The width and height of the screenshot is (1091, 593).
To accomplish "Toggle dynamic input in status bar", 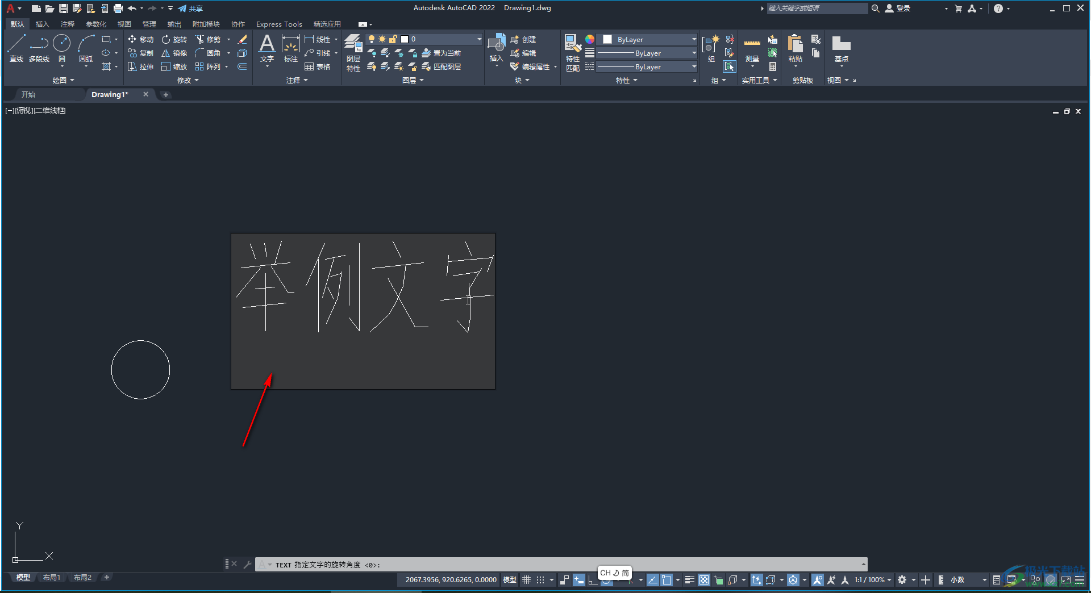I will pos(578,580).
